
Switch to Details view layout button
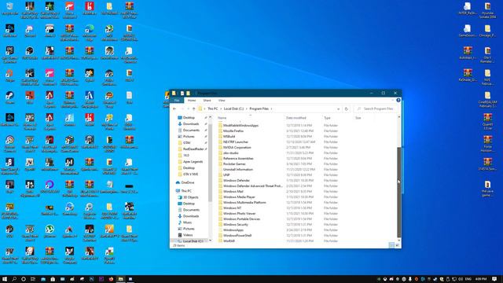click(391, 245)
